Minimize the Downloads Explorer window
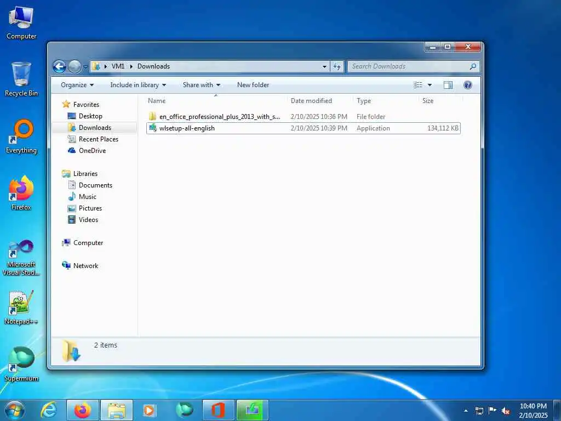 433,47
